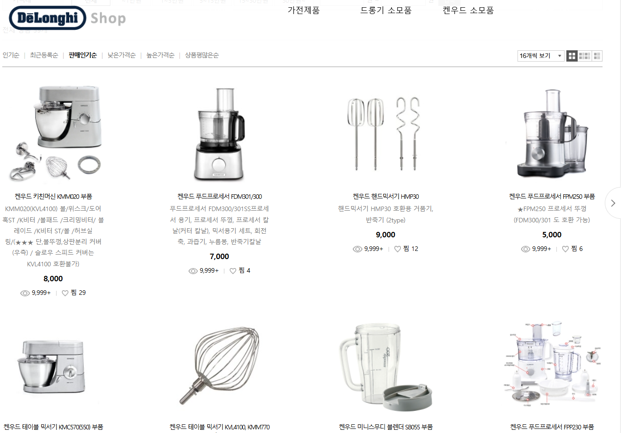Click heart icon on KMM020 kitchen machine
Viewport: 622px width, 433px height.
coord(65,293)
